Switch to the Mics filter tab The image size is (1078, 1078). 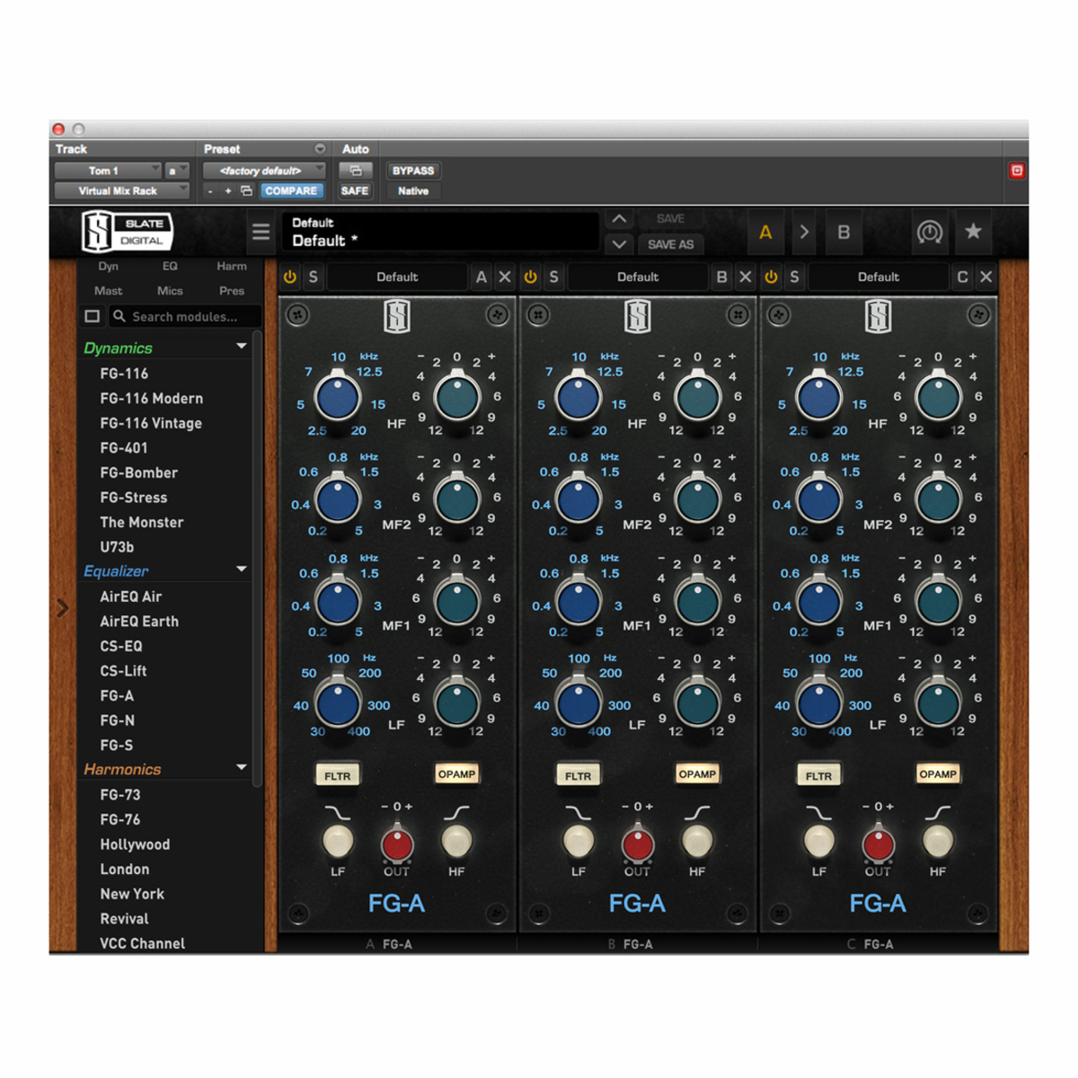pos(170,291)
